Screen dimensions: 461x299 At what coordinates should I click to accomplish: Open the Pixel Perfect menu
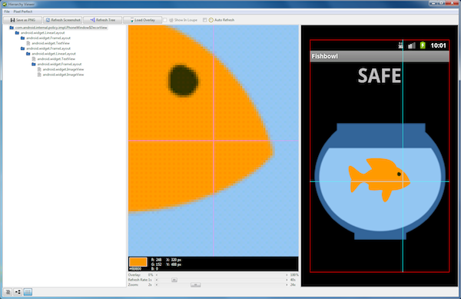(x=23, y=12)
